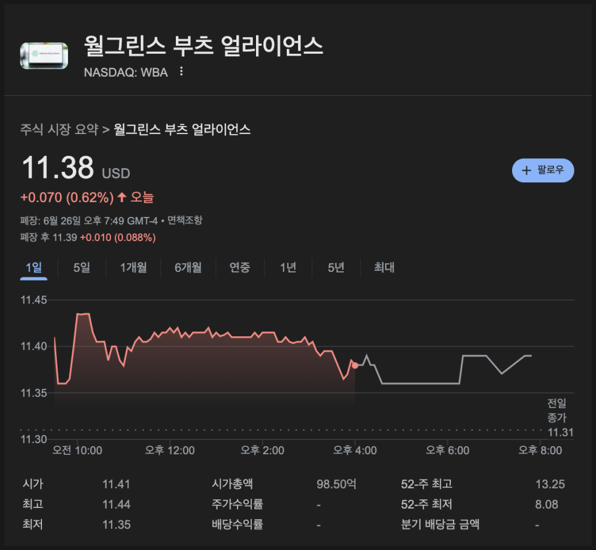Screen dimensions: 596x550
Task: Switch to the 5일 chart tab
Action: point(81,268)
